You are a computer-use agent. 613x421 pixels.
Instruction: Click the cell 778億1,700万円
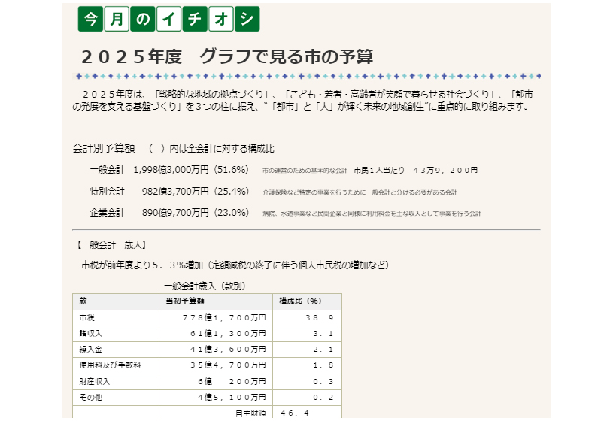[x=216, y=318]
